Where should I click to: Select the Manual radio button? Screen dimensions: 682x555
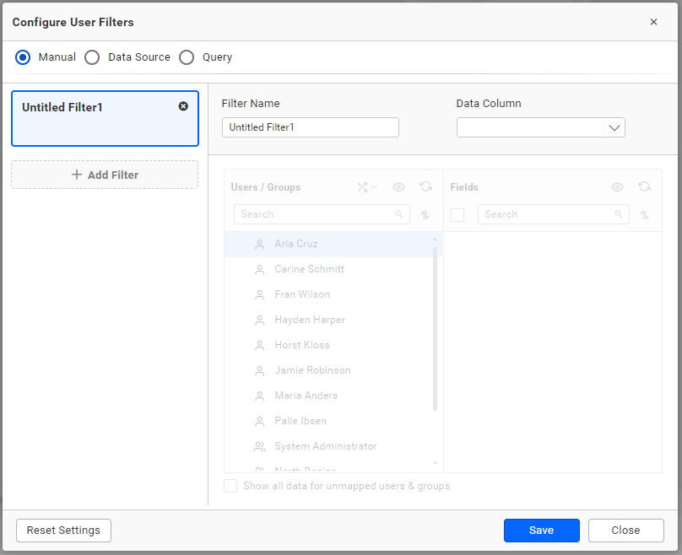[x=23, y=57]
